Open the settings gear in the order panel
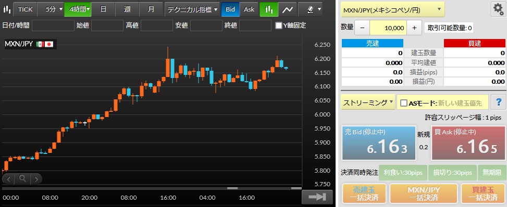This screenshot has height=207, width=507. (498, 10)
